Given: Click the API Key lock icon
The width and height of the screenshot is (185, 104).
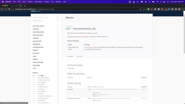Looking at the screenshot, I should (x=68, y=68).
